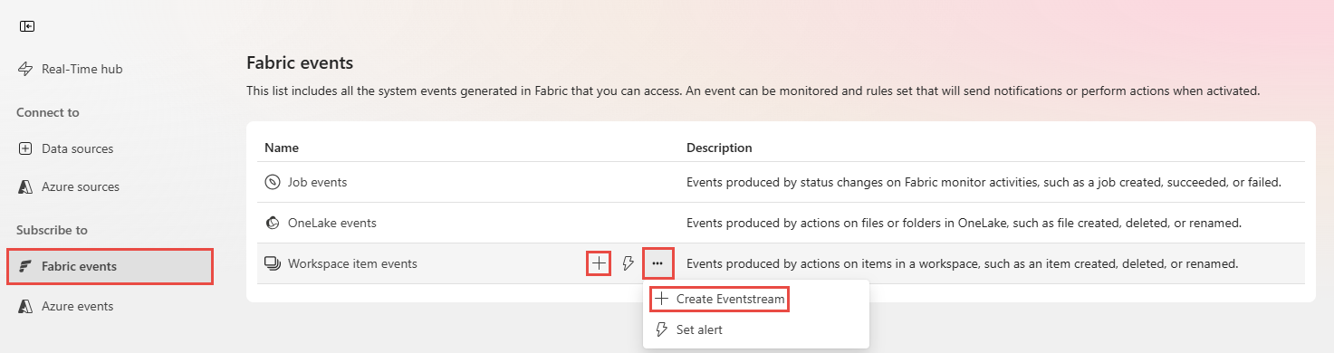Viewport: 1334px width, 353px height.
Task: Open Azure events page
Action: click(66, 306)
